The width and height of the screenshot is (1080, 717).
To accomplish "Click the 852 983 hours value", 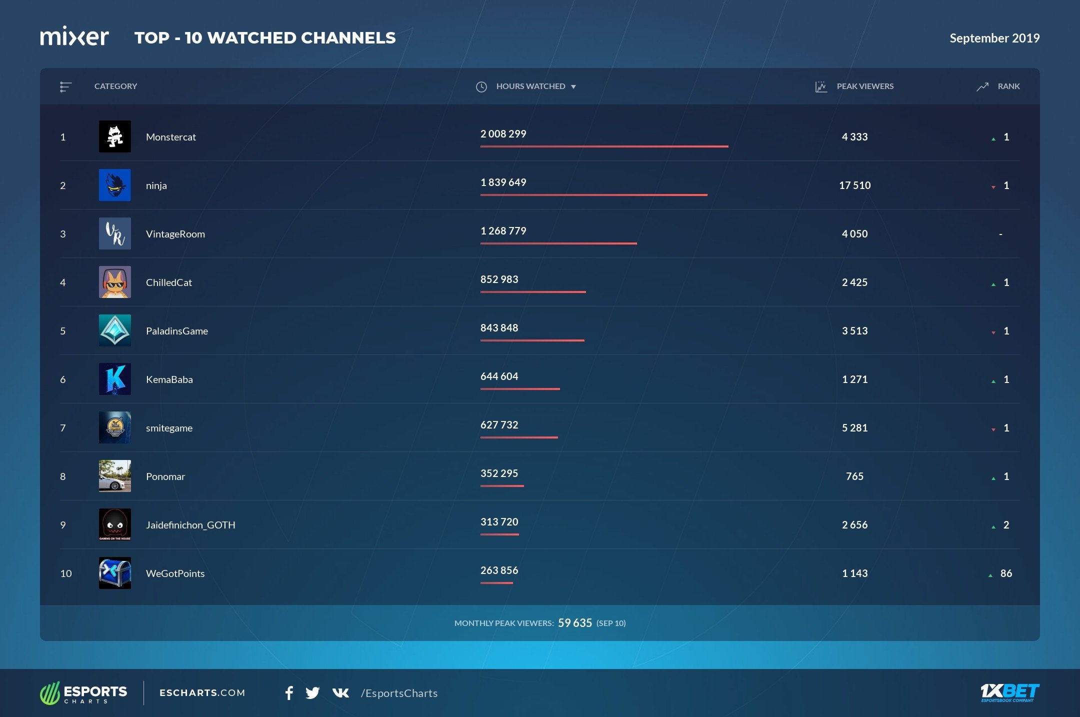I will tap(499, 279).
